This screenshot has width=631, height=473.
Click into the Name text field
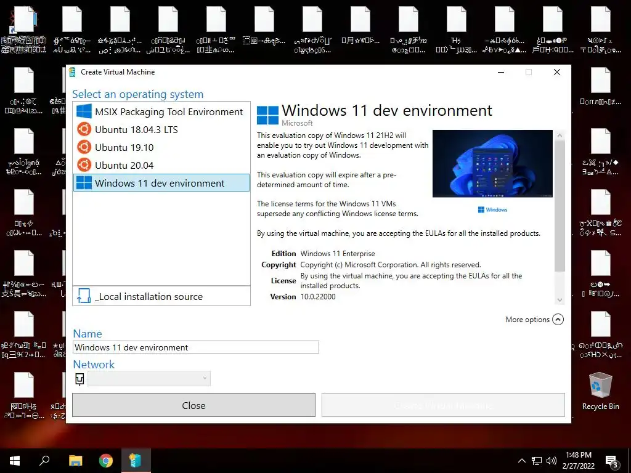click(196, 347)
